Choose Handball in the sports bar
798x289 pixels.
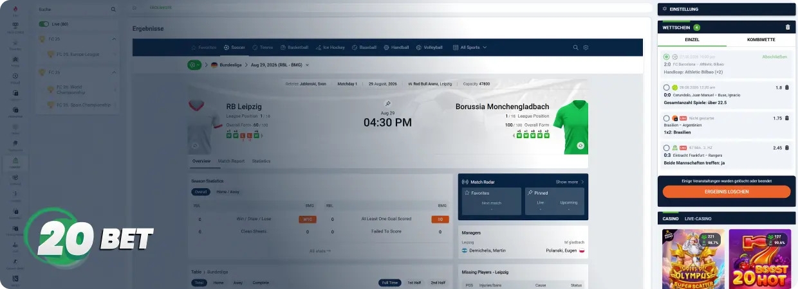(x=396, y=48)
